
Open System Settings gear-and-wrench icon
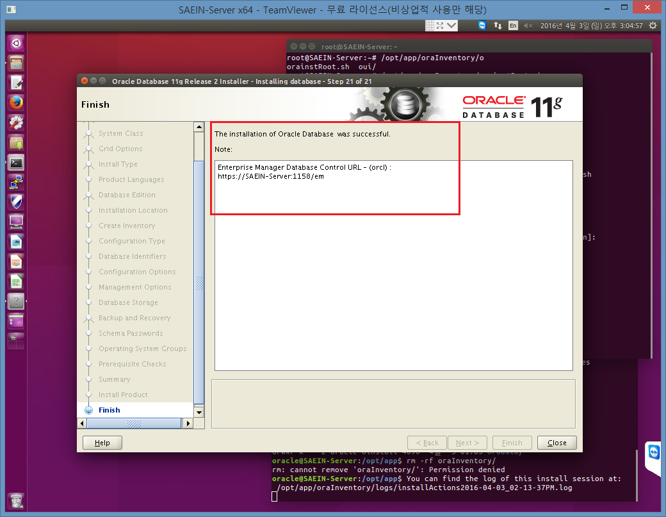tap(16, 123)
